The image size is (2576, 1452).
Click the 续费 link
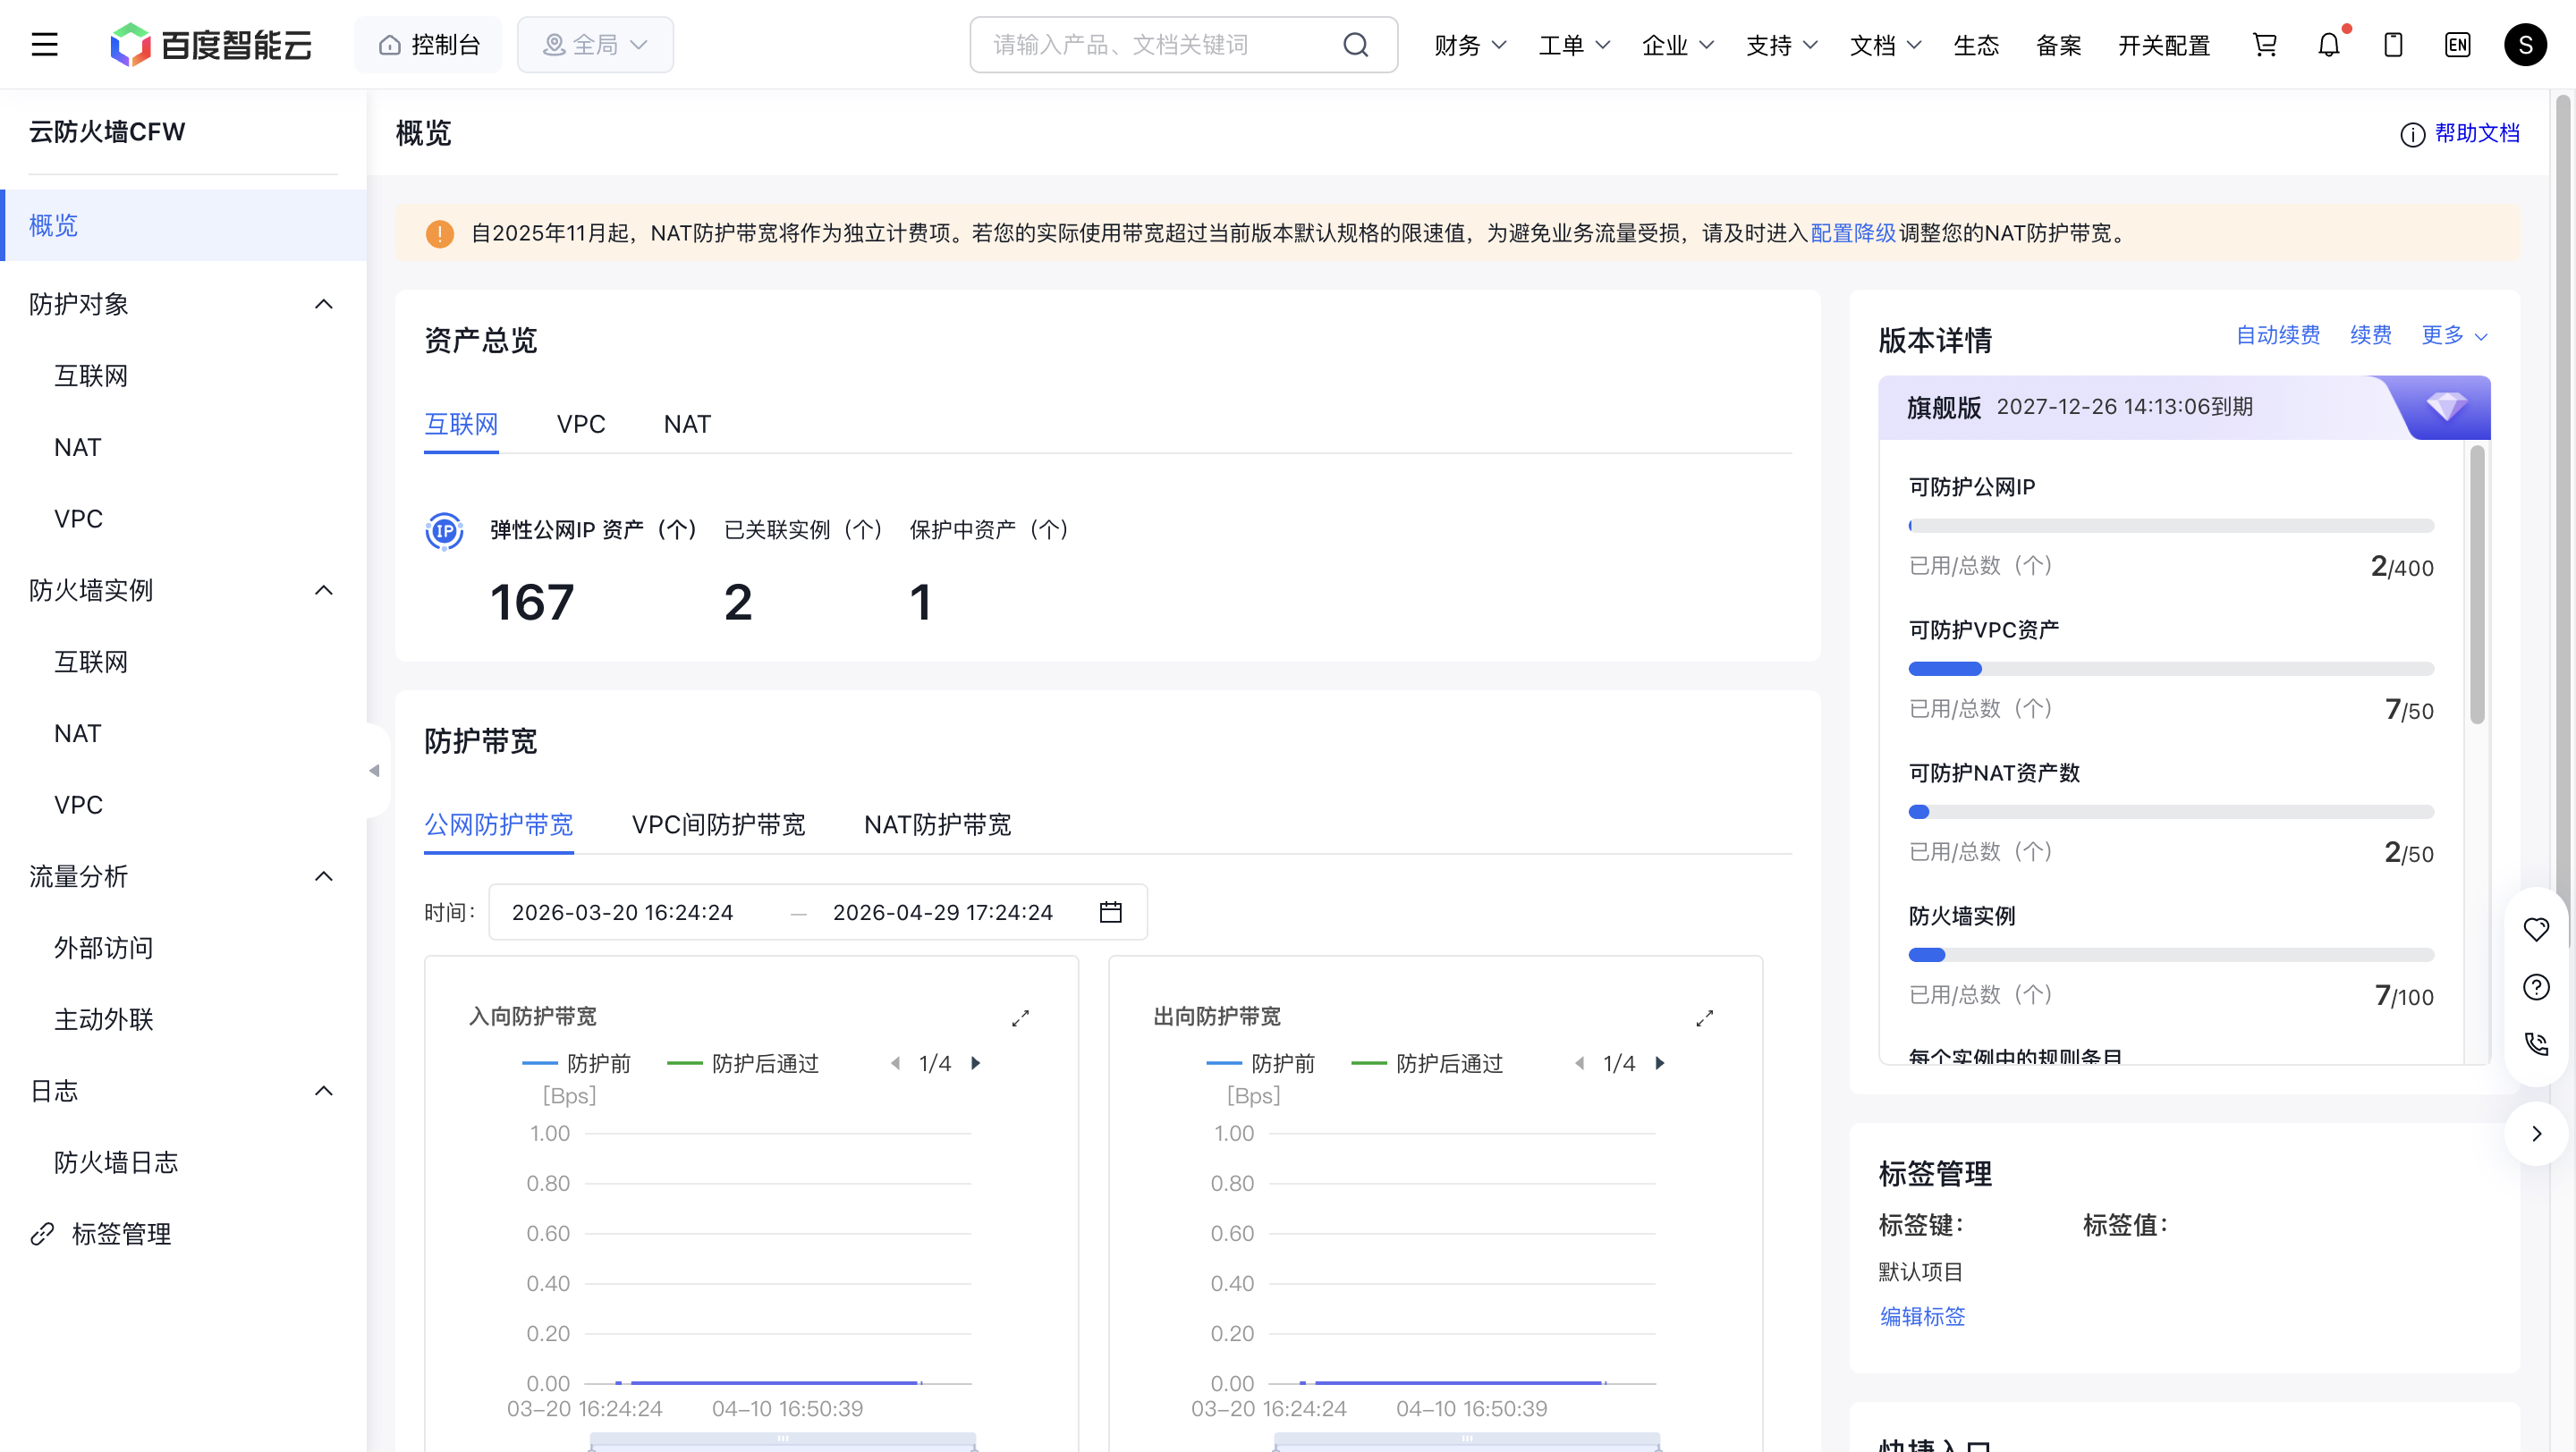2370,336
